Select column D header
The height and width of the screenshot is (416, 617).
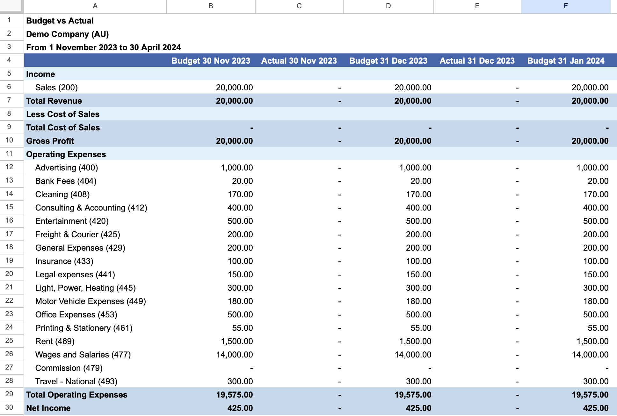pos(388,6)
